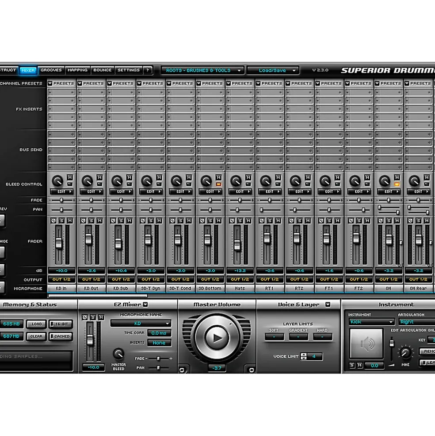The height and width of the screenshot is (436, 435).
Task: Mute the KD Sub channel fader
Action: click(130, 221)
